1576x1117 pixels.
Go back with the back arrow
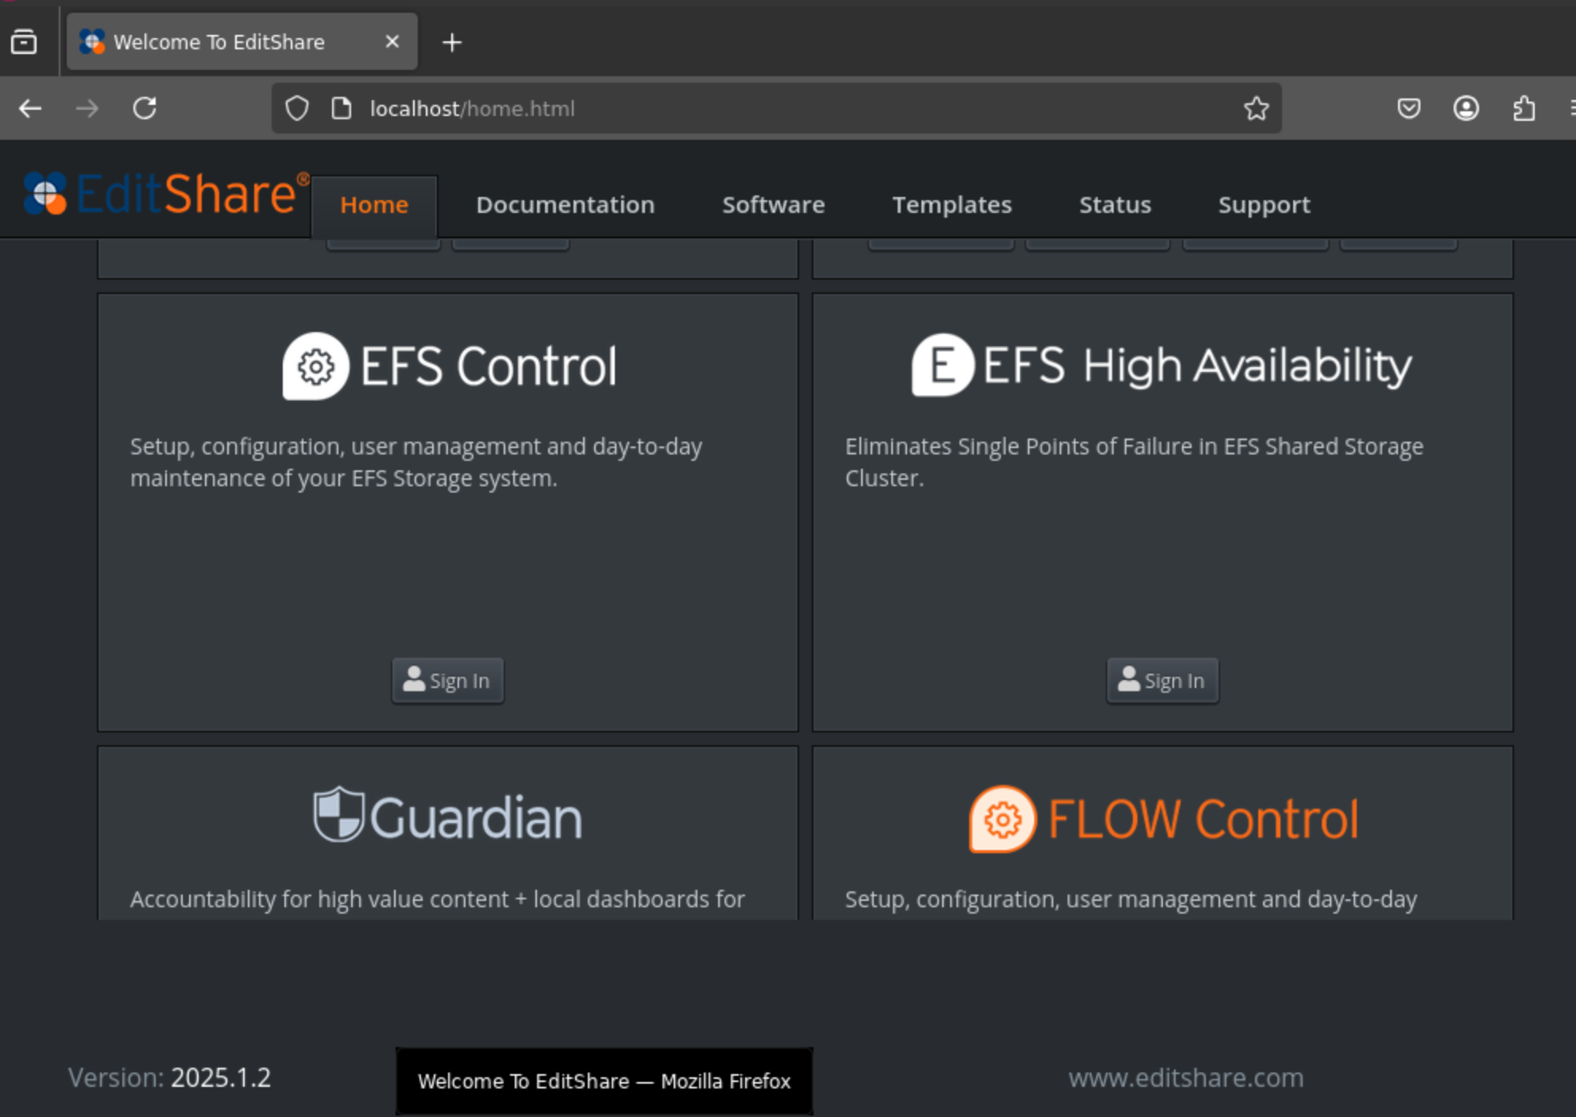pos(30,108)
